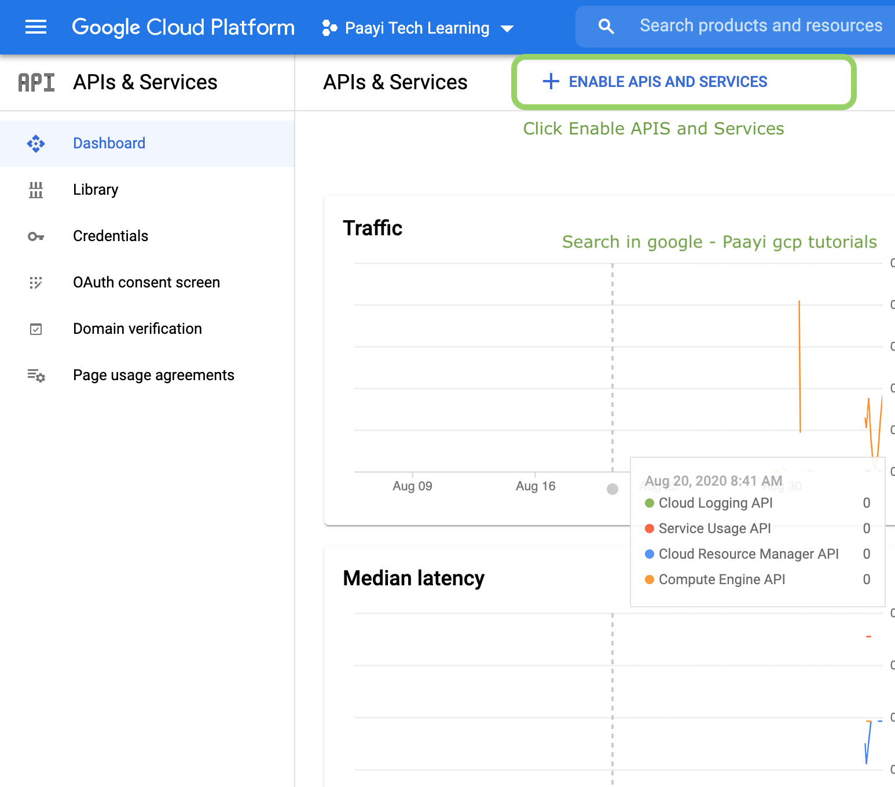895x787 pixels.
Task: Click the Google Cloud Platform logo
Action: 183,27
